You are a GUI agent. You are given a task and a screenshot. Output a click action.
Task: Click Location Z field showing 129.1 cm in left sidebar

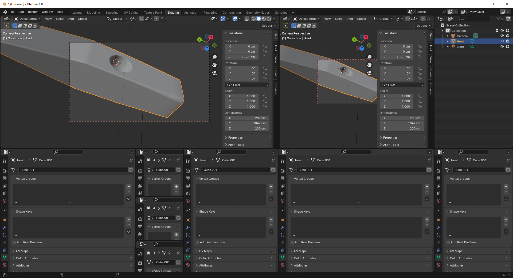242,57
